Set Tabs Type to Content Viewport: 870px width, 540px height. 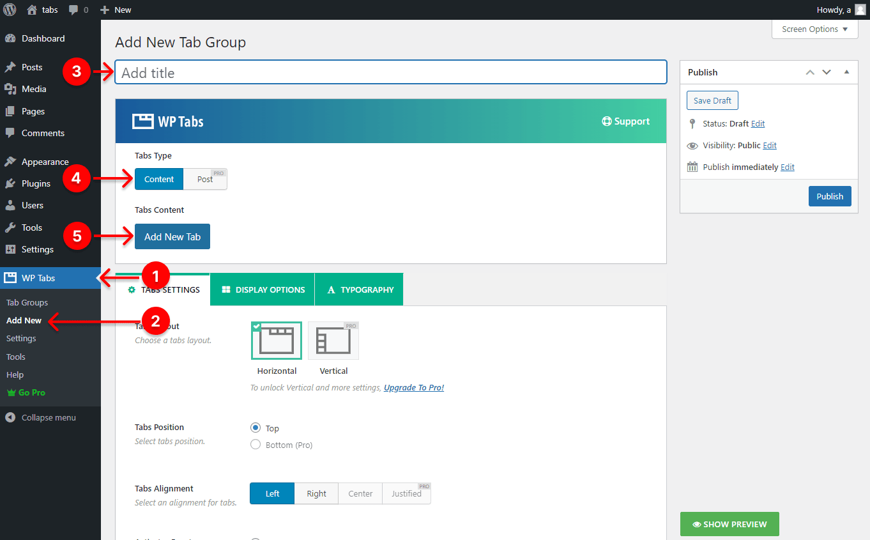pyautogui.click(x=159, y=179)
